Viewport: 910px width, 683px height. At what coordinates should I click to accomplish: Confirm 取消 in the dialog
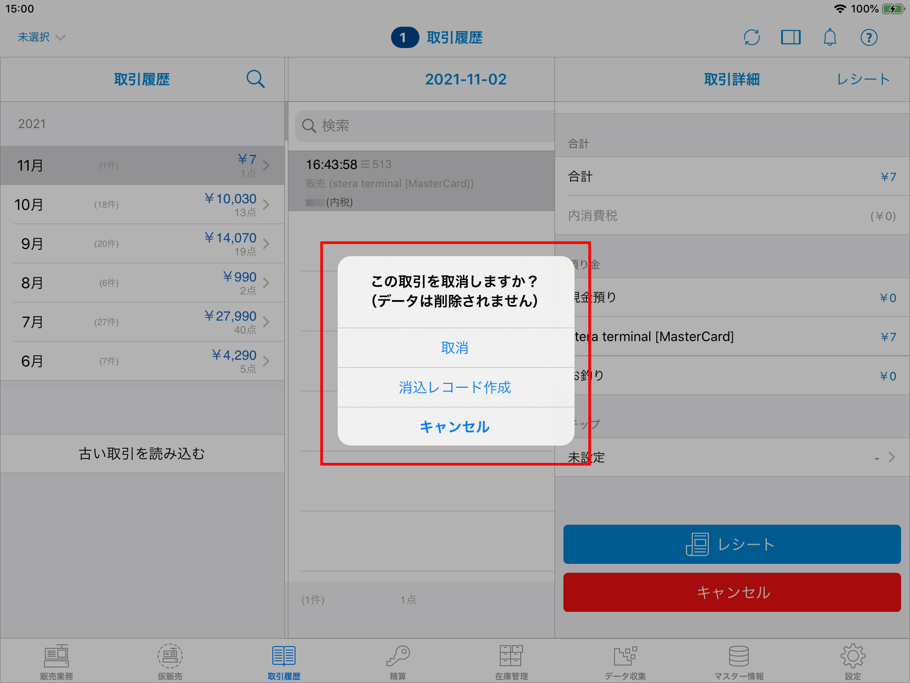455,348
